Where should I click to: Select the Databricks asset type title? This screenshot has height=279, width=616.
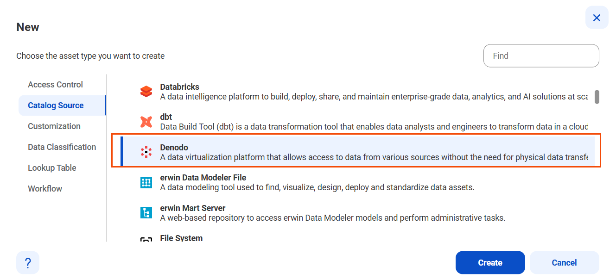tap(180, 87)
